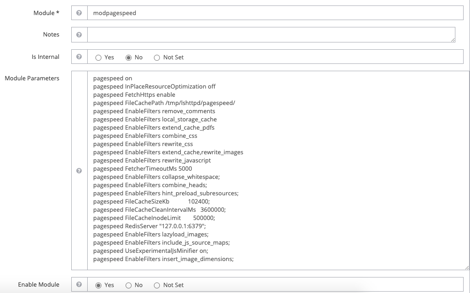Screen dimensions: 470x293
Task: Click the Module Parameters field label
Action: tap(32, 78)
